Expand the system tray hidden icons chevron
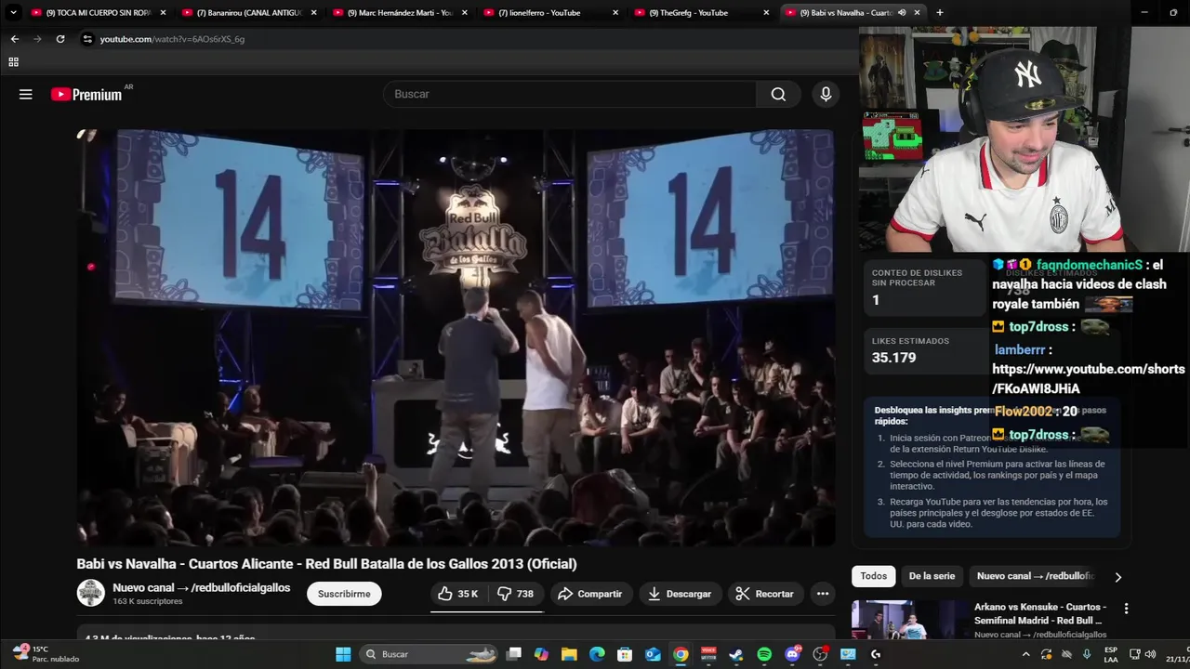This screenshot has height=669, width=1190. click(x=1025, y=654)
